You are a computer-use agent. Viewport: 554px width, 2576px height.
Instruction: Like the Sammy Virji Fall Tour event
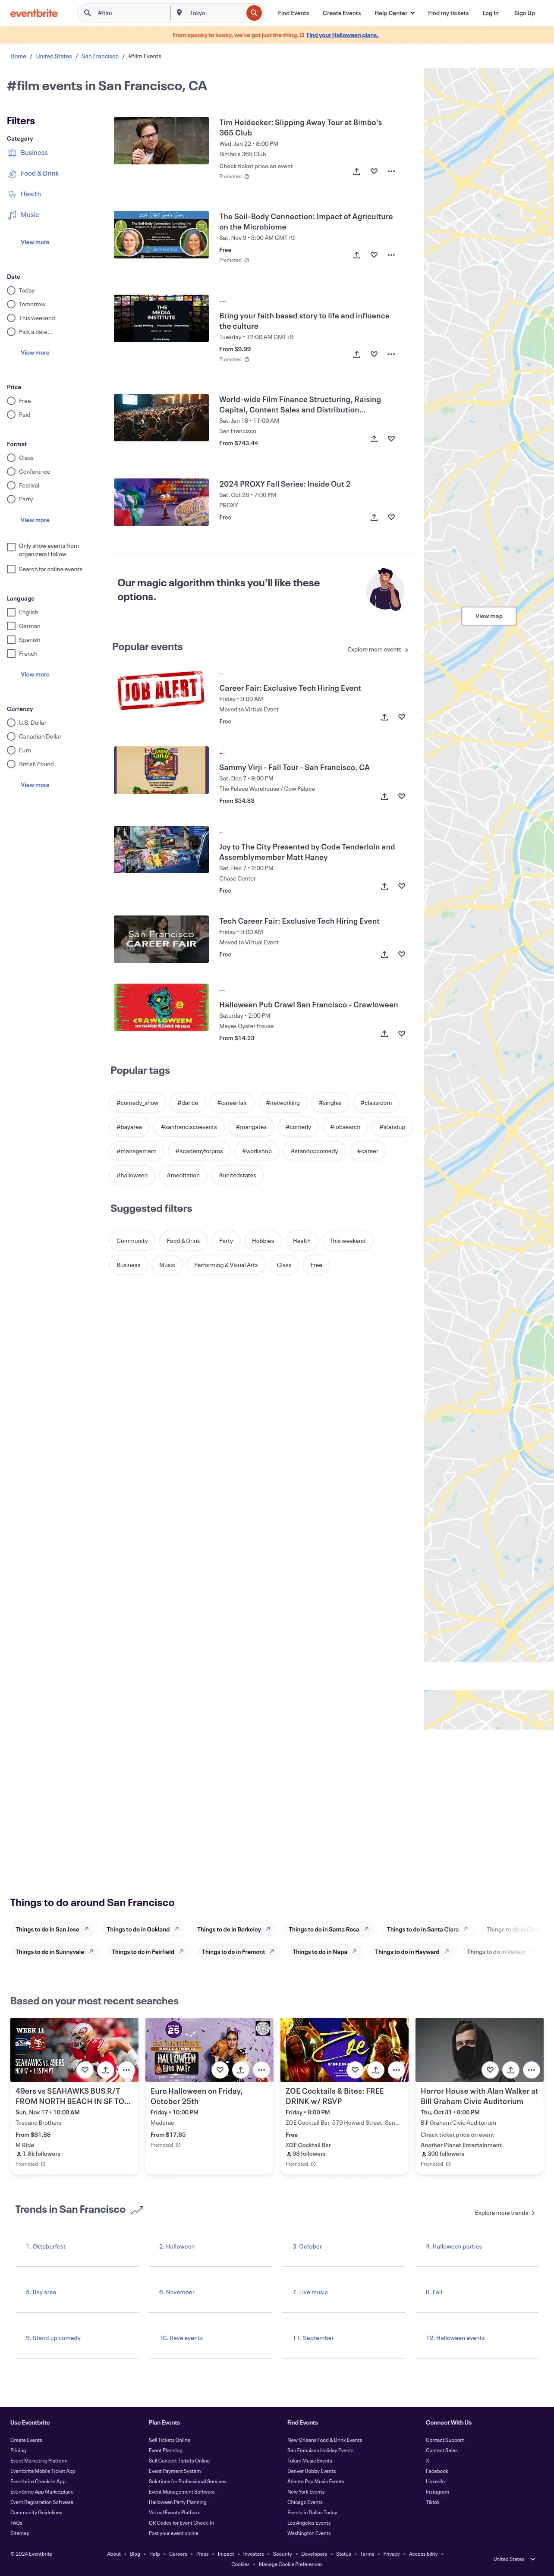tap(402, 796)
